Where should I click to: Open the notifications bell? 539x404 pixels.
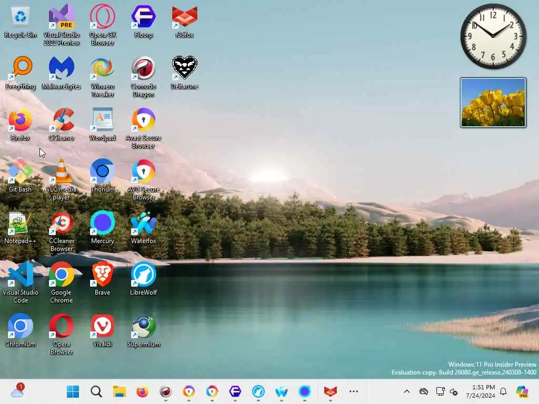pyautogui.click(x=503, y=391)
